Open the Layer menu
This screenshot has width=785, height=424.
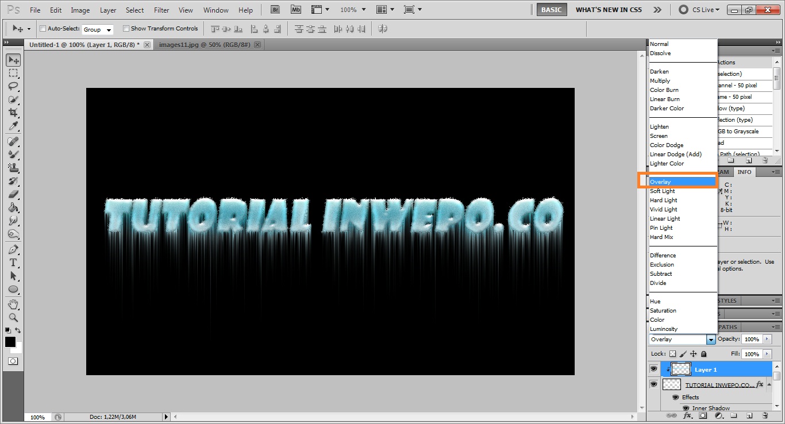108,10
